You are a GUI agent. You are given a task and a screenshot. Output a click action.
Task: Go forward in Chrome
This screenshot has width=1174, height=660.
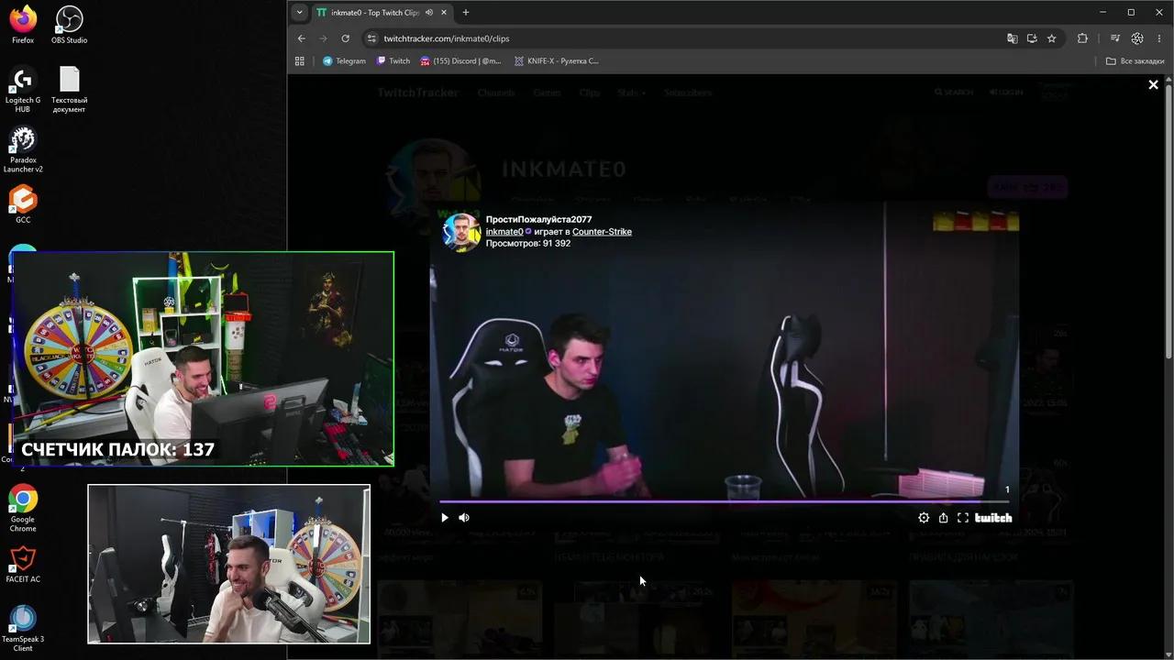tap(323, 38)
